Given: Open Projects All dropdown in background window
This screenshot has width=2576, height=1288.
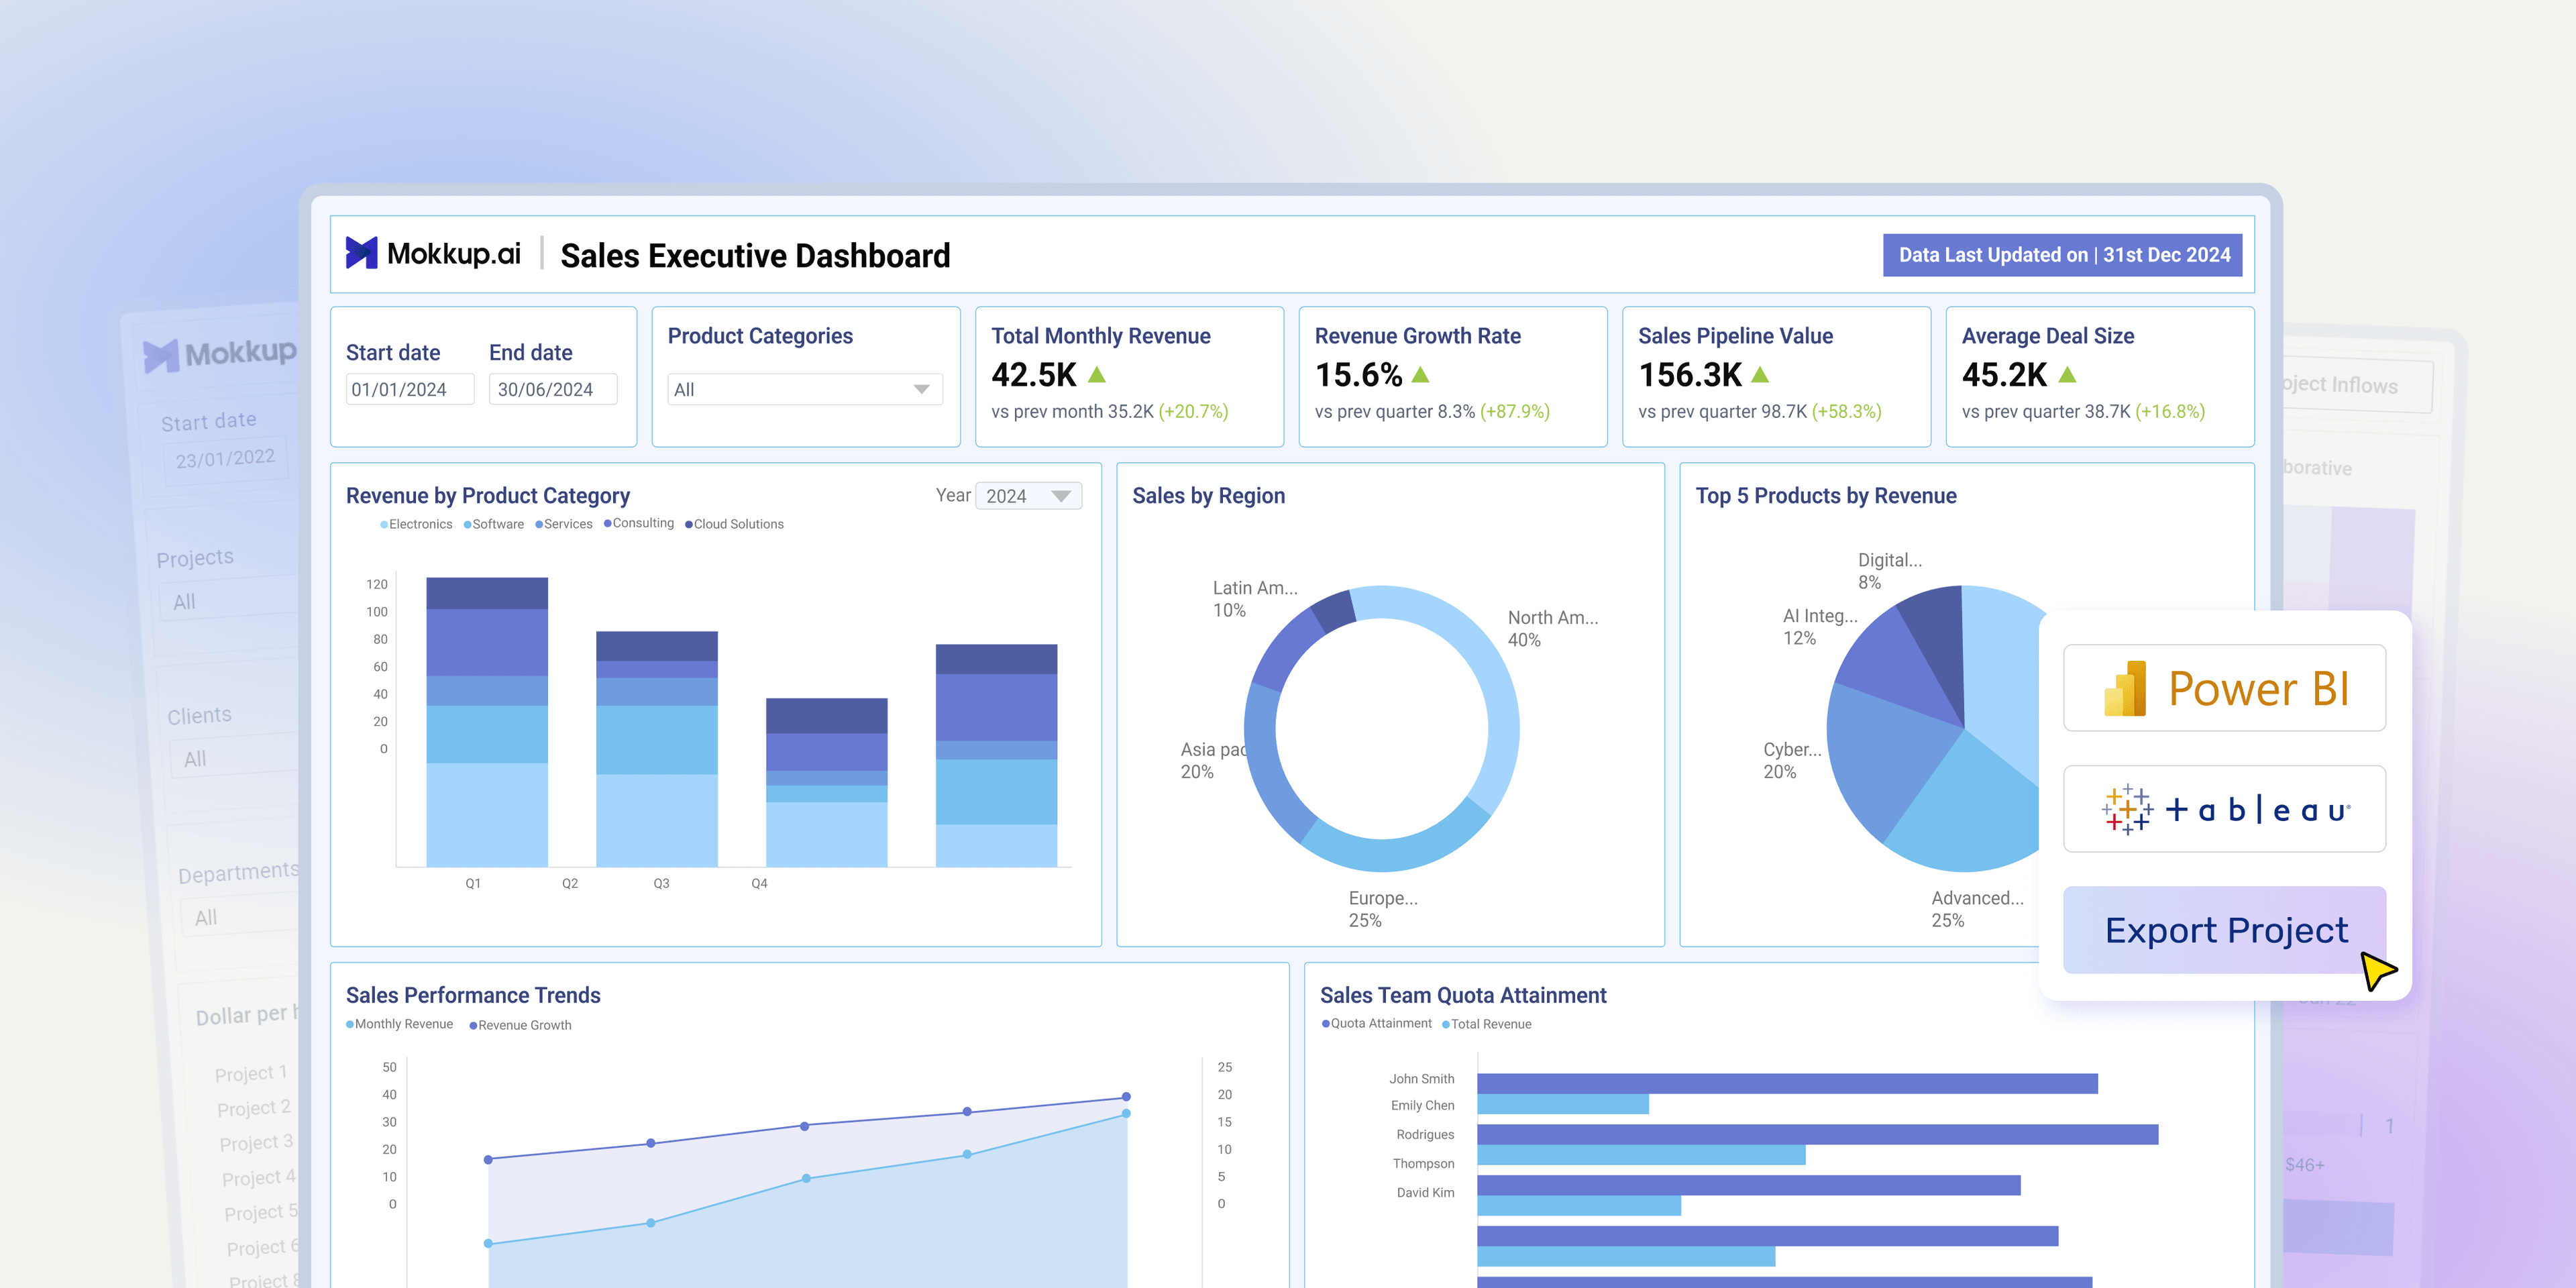Looking at the screenshot, I should 230,600.
